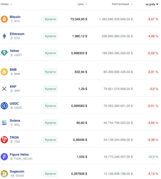This screenshot has width=161, height=179.
Task: Click the red TRON logo icon
Action: click(x=4, y=140)
